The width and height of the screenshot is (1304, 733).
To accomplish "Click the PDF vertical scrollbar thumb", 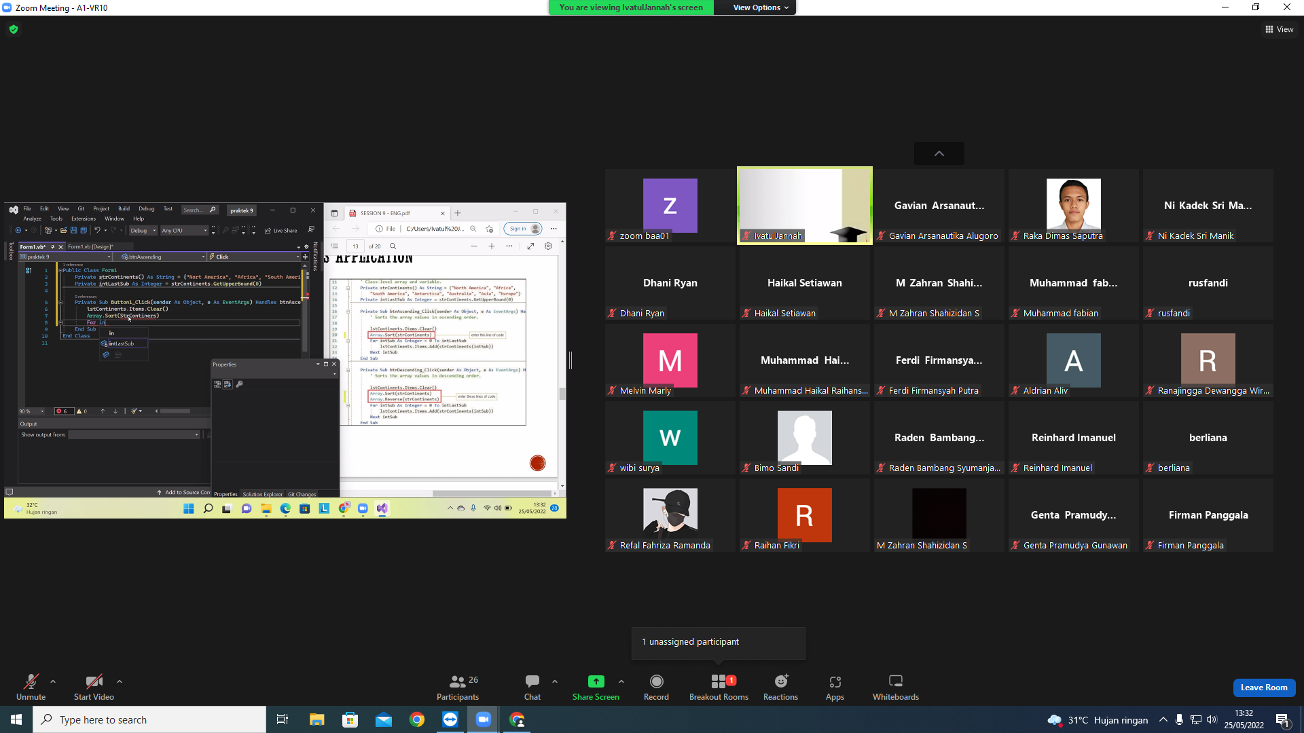I will click(562, 394).
